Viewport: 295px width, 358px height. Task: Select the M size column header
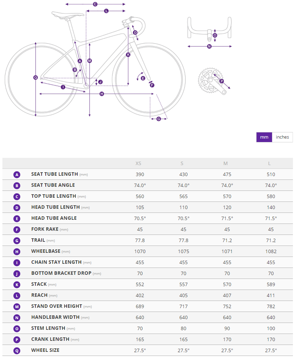tap(226, 163)
